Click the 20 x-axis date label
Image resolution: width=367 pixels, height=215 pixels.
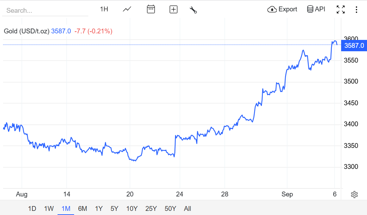[130, 194]
